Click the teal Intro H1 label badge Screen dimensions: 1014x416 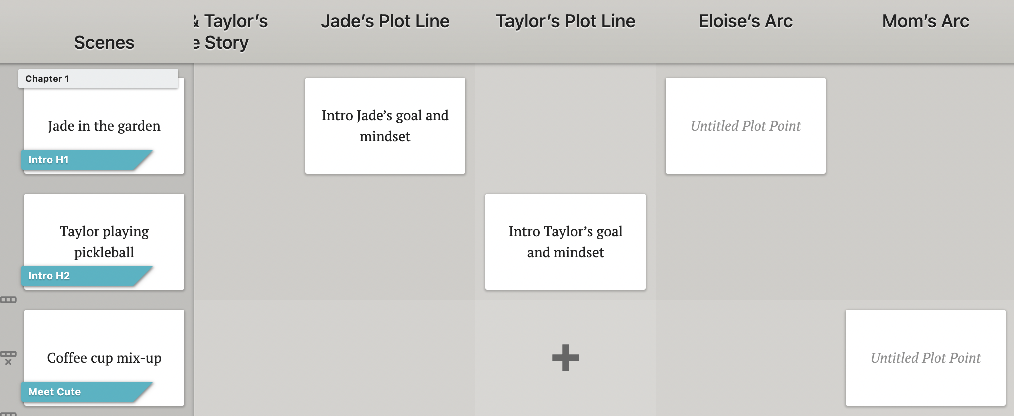(x=83, y=160)
